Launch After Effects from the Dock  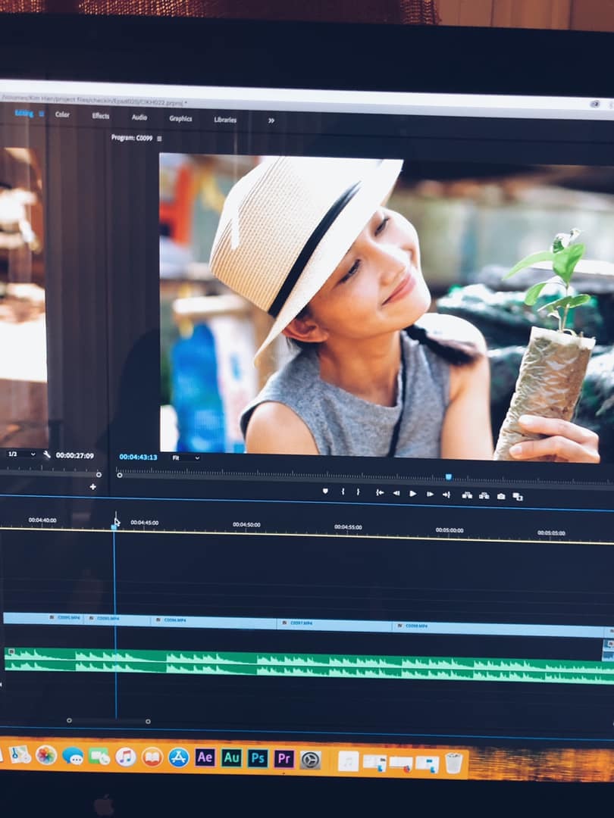pyautogui.click(x=205, y=757)
